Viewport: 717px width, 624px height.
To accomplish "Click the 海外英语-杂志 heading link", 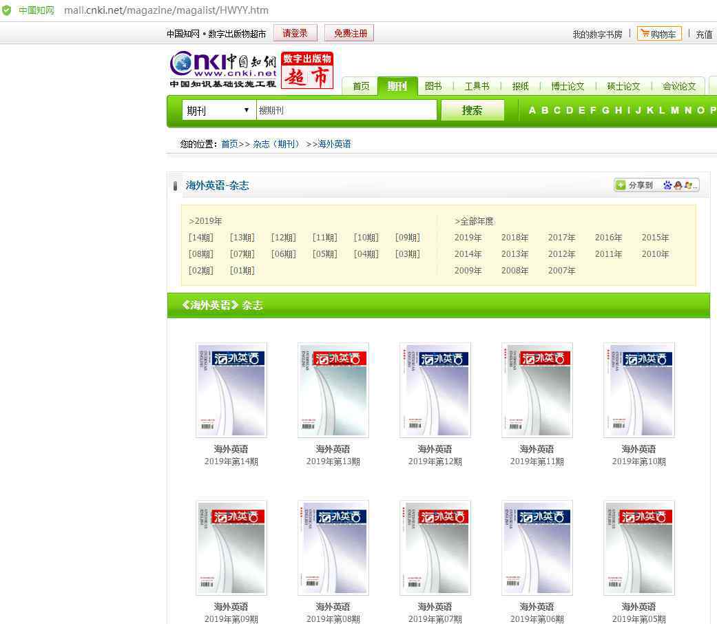I will 217,185.
